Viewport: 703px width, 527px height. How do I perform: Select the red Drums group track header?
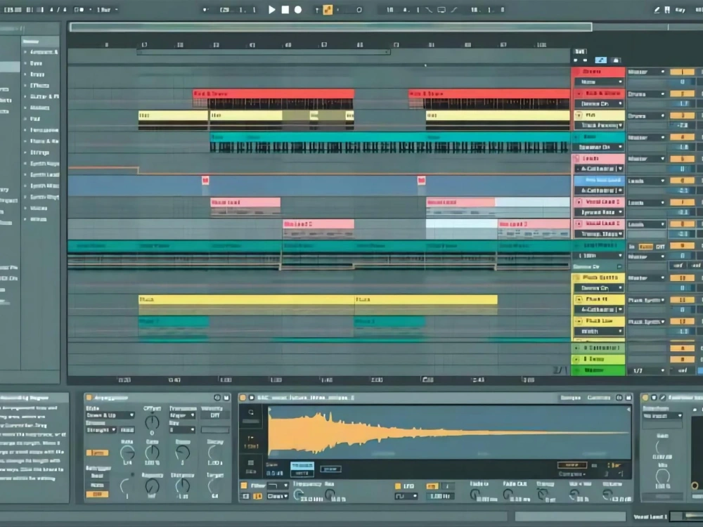pos(598,72)
